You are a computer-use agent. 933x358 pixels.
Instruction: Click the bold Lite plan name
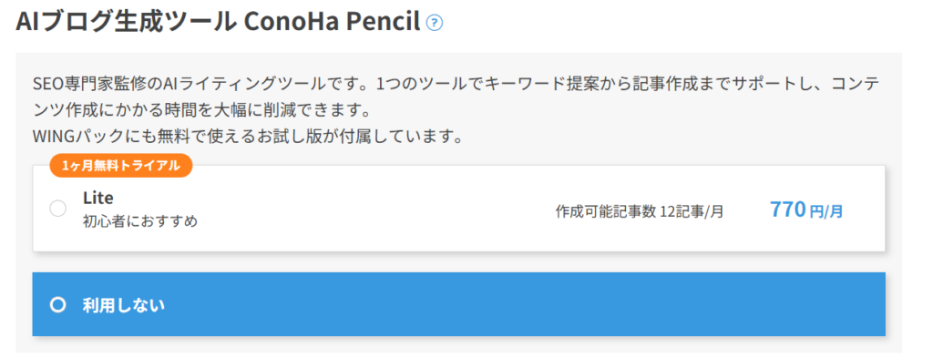pos(98,198)
